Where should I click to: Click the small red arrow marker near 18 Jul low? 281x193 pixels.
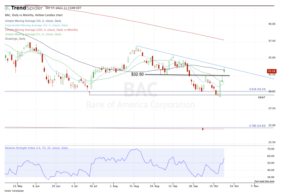click(x=89, y=93)
